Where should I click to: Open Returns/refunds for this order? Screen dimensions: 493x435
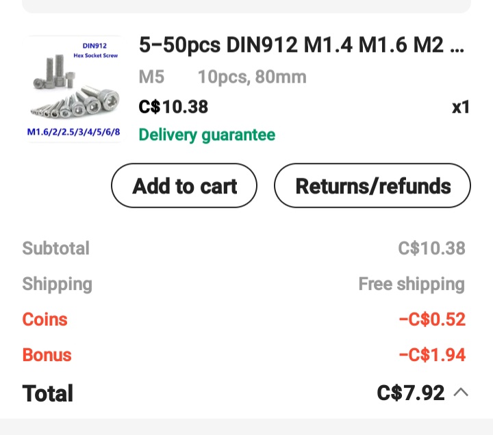tap(372, 186)
